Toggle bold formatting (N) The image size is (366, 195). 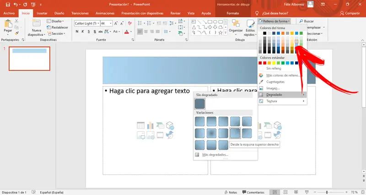click(77, 31)
